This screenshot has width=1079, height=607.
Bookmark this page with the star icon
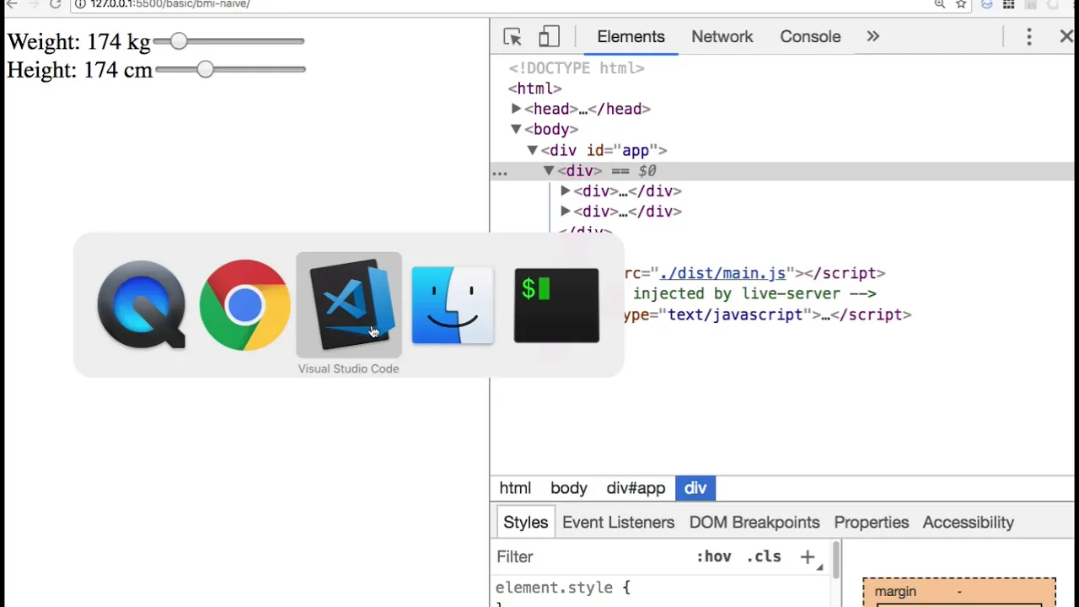coord(961,5)
